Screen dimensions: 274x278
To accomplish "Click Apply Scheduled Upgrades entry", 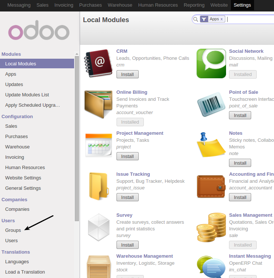I will coord(32,105).
